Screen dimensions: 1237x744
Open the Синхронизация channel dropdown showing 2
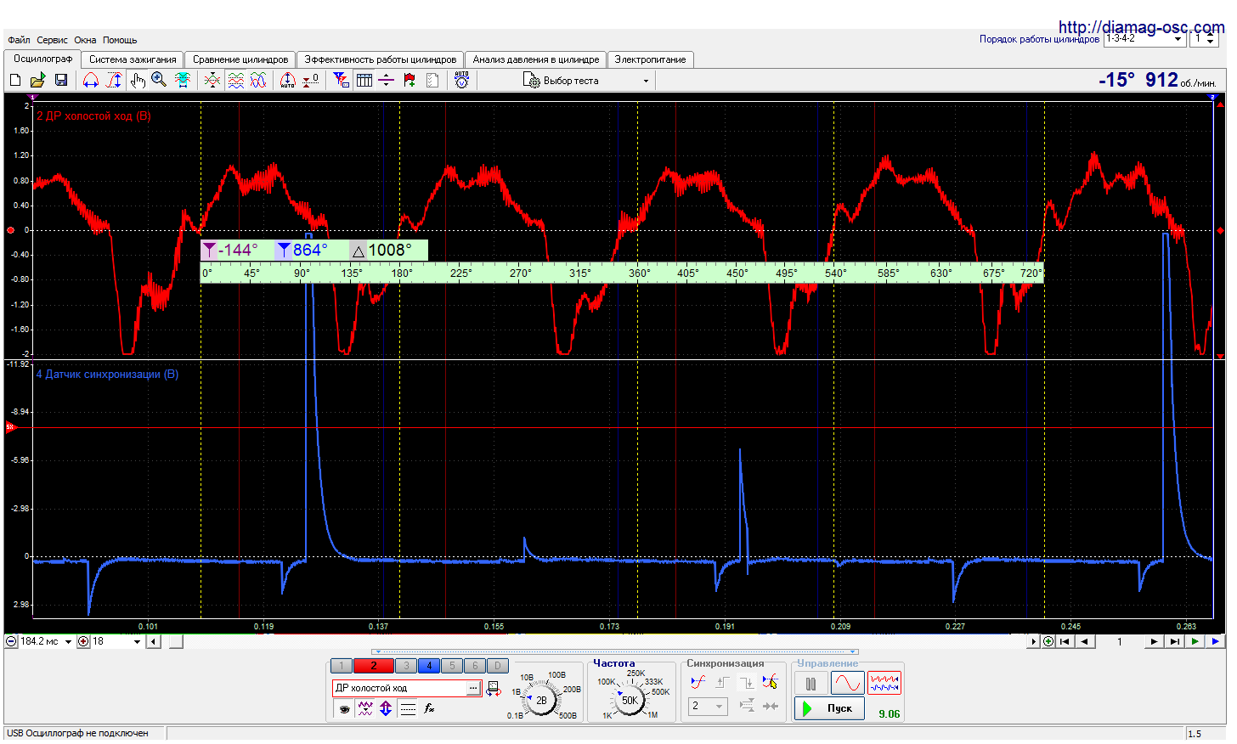pos(708,707)
